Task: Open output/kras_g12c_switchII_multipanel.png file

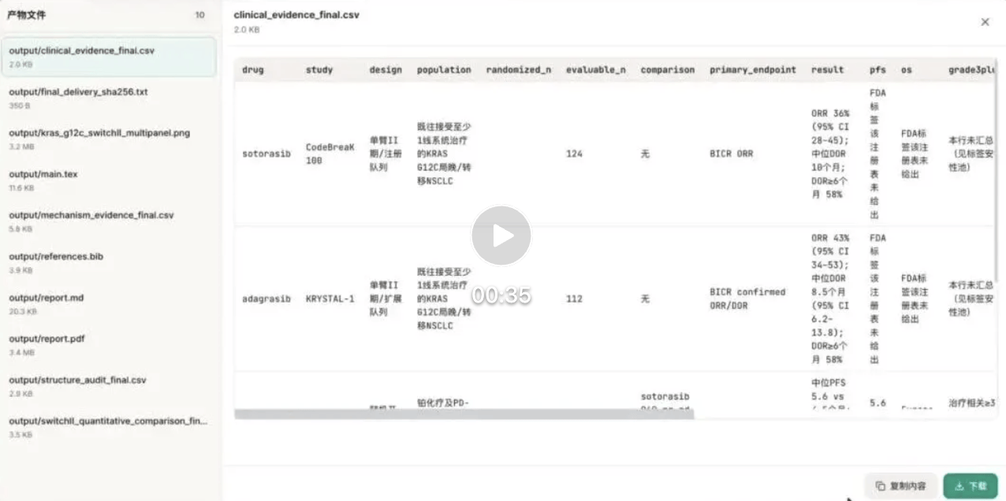Action: [x=109, y=139]
